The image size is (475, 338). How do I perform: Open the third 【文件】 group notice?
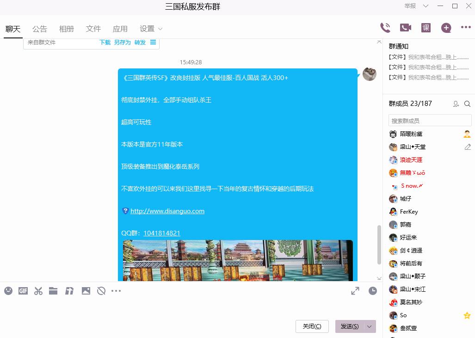(428, 78)
